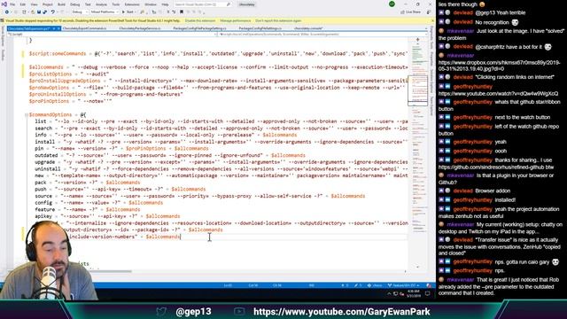Click the 'feature' key in $commandOptions
Viewport: 567px width, 319px height.
click(45, 209)
